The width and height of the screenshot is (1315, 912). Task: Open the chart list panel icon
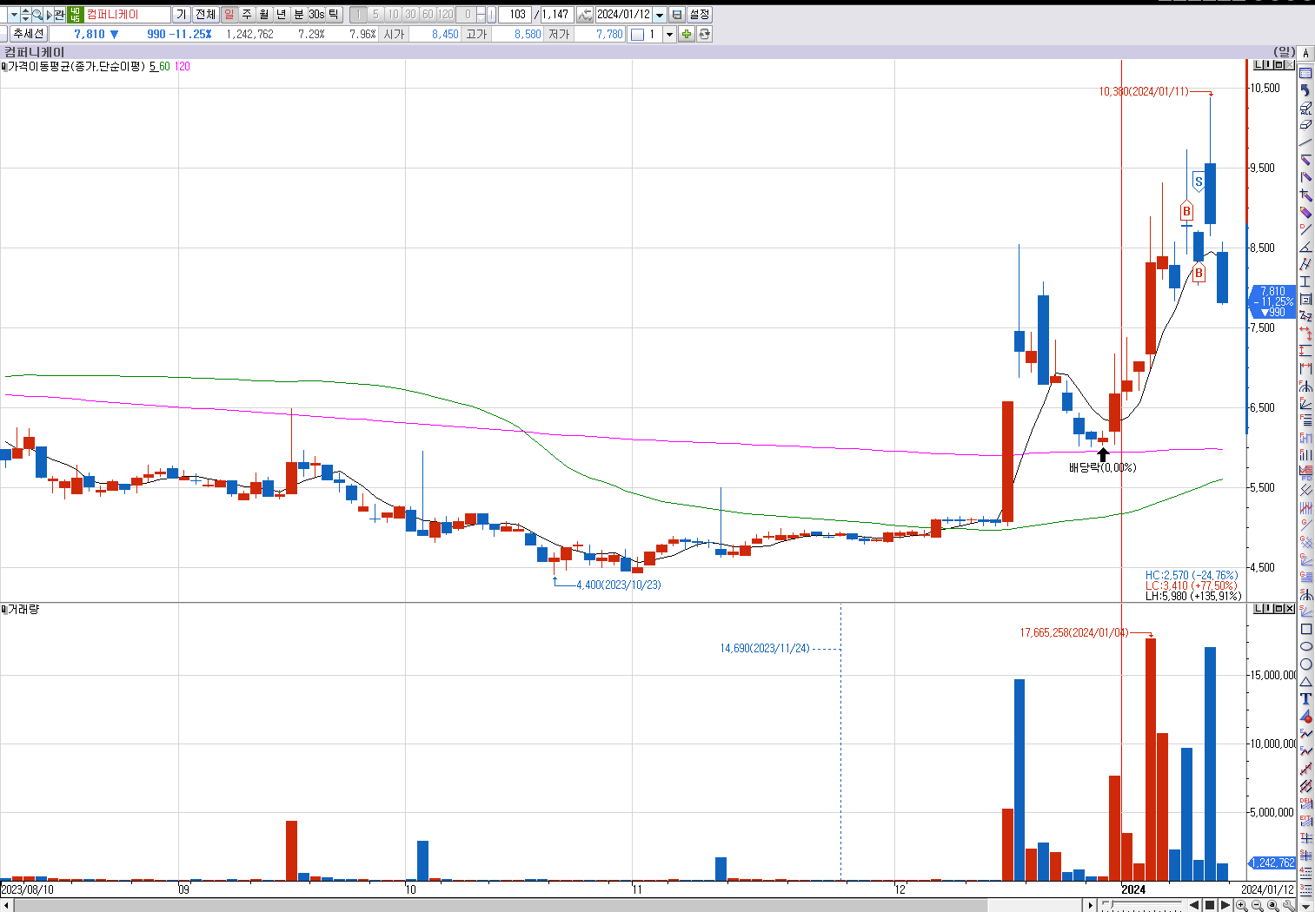[x=1305, y=73]
